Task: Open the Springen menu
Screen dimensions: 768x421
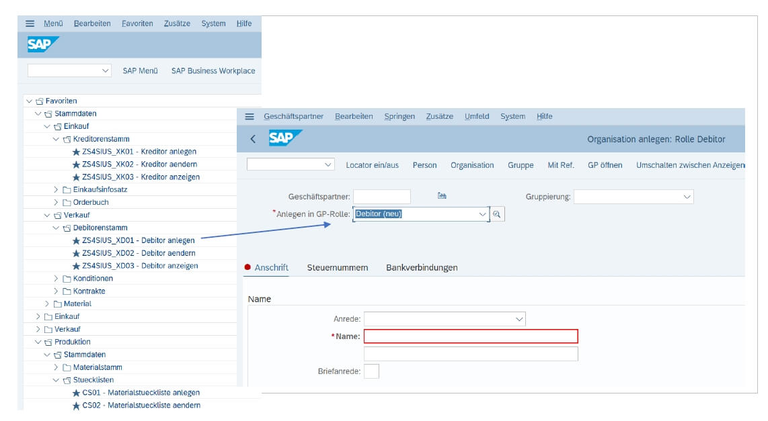Action: pyautogui.click(x=399, y=116)
